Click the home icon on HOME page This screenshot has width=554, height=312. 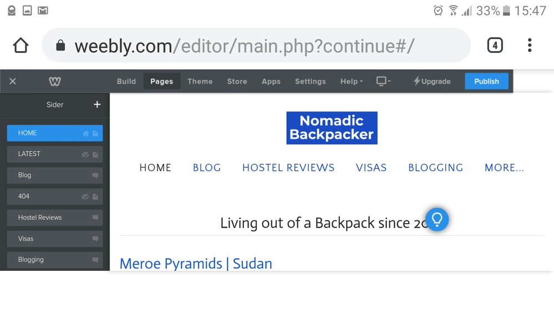pos(85,133)
